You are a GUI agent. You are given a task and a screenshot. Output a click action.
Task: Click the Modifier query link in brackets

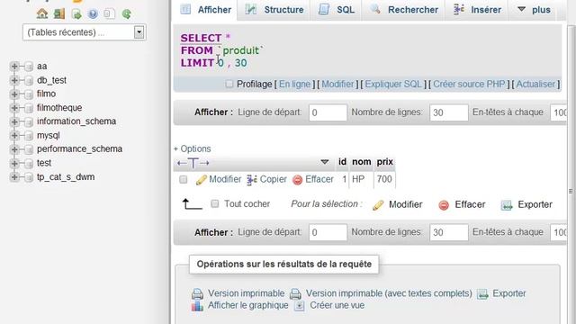coord(337,84)
